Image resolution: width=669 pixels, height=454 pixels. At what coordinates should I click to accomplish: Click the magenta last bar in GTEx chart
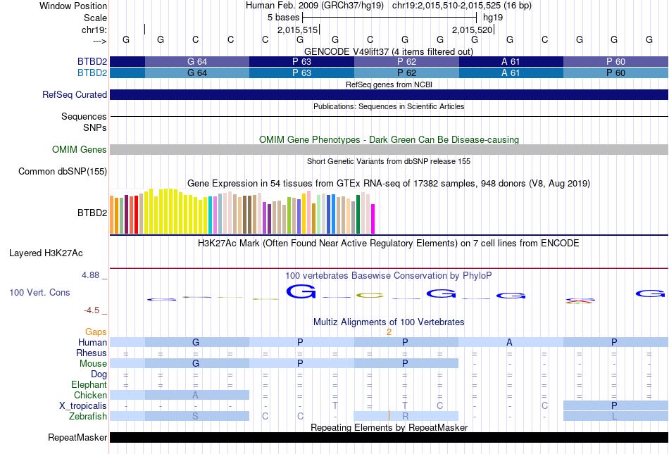[x=373, y=219]
